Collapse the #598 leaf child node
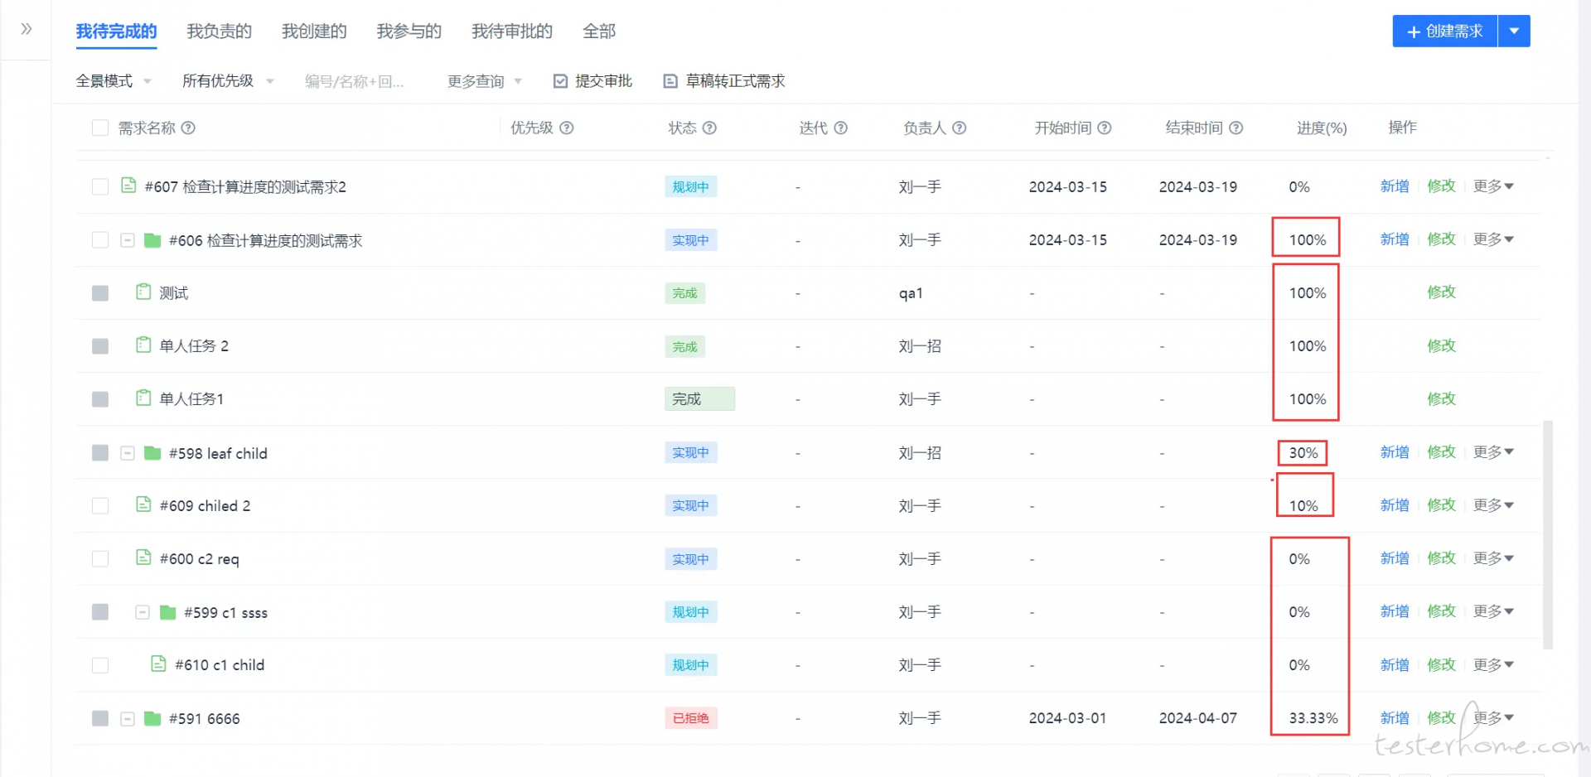Viewport: 1591px width, 777px height. (x=128, y=453)
